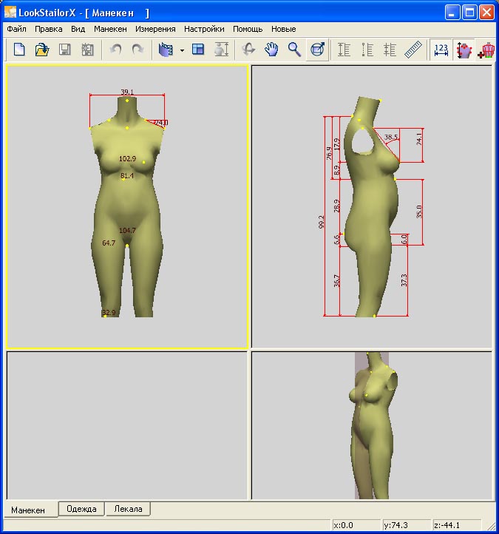This screenshot has height=534, width=499.
Task: Select the Zoom magnifier tool
Action: 294,50
